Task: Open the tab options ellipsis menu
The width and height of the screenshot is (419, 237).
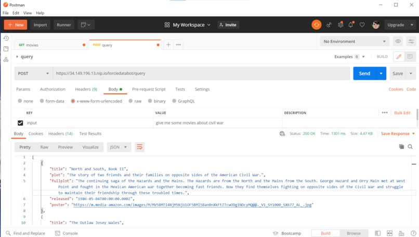Action: 178,45
